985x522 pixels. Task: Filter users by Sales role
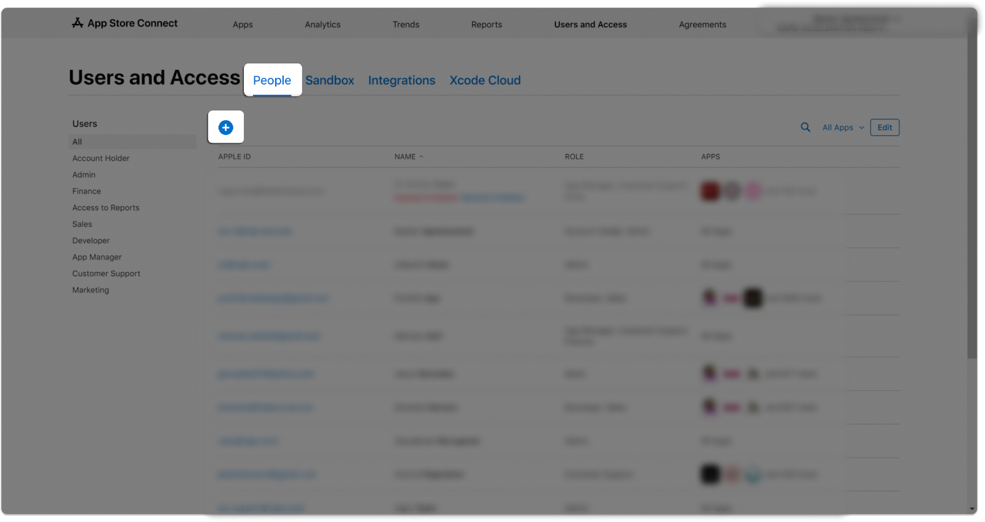point(82,224)
